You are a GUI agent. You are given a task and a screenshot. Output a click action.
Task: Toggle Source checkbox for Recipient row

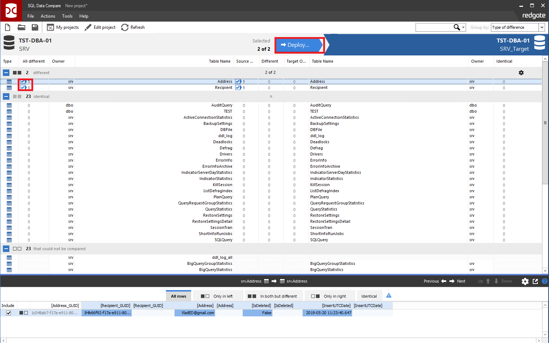click(238, 87)
